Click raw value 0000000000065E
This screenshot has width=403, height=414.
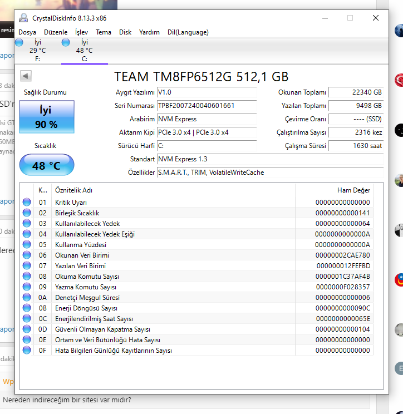pos(343,319)
